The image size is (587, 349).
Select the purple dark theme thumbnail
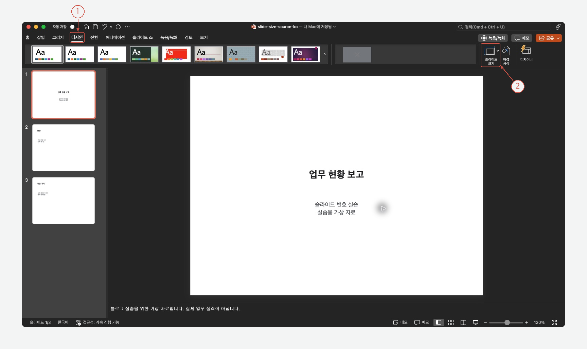(305, 54)
